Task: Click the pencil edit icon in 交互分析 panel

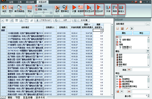Action: click(x=127, y=29)
